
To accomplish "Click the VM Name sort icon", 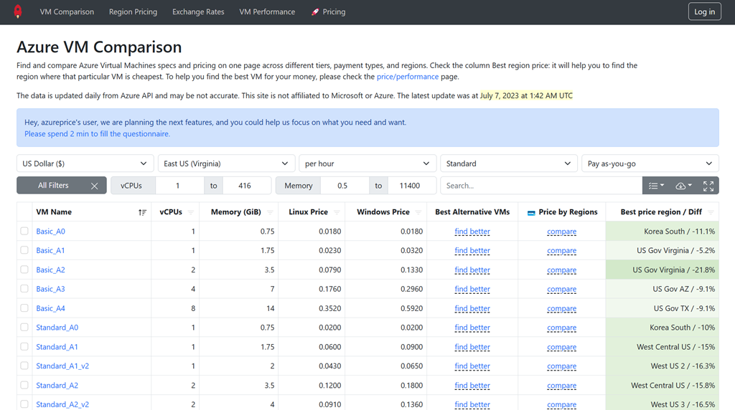I will pyautogui.click(x=142, y=212).
